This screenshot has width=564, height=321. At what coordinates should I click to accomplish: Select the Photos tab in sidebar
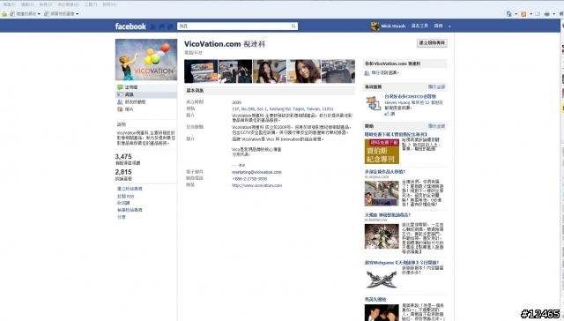(x=146, y=109)
